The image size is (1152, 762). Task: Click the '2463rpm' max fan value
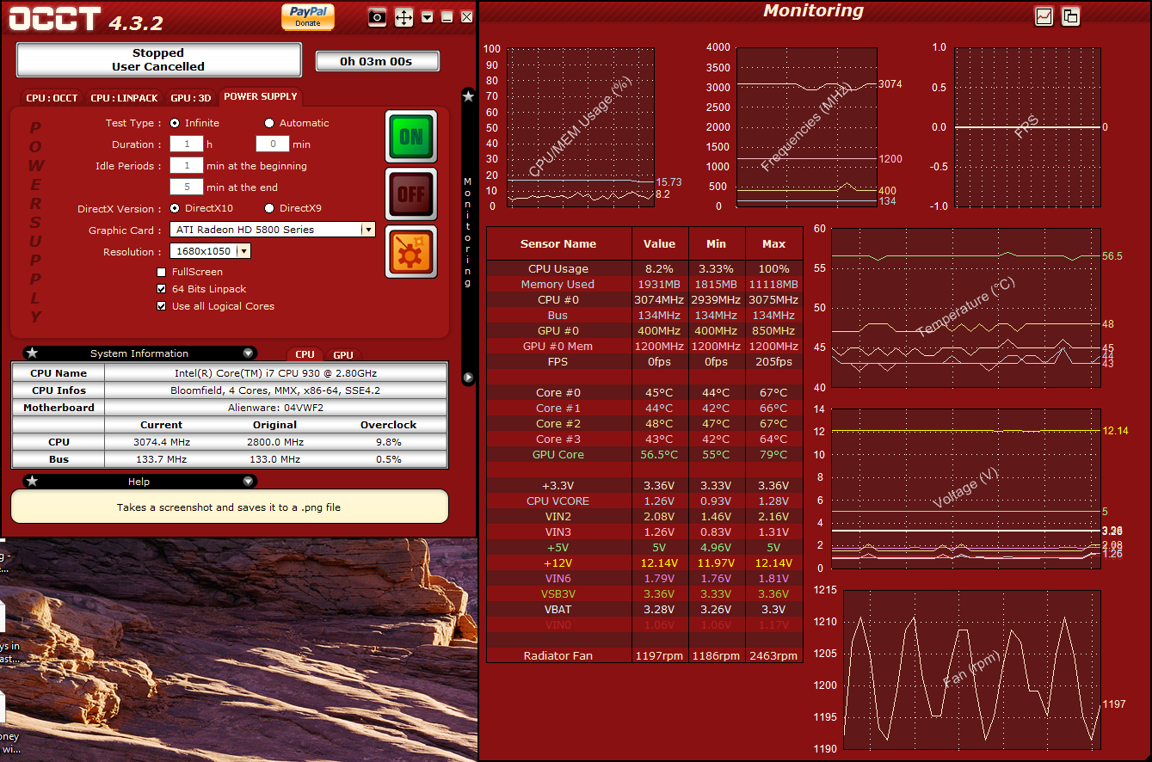tap(774, 655)
